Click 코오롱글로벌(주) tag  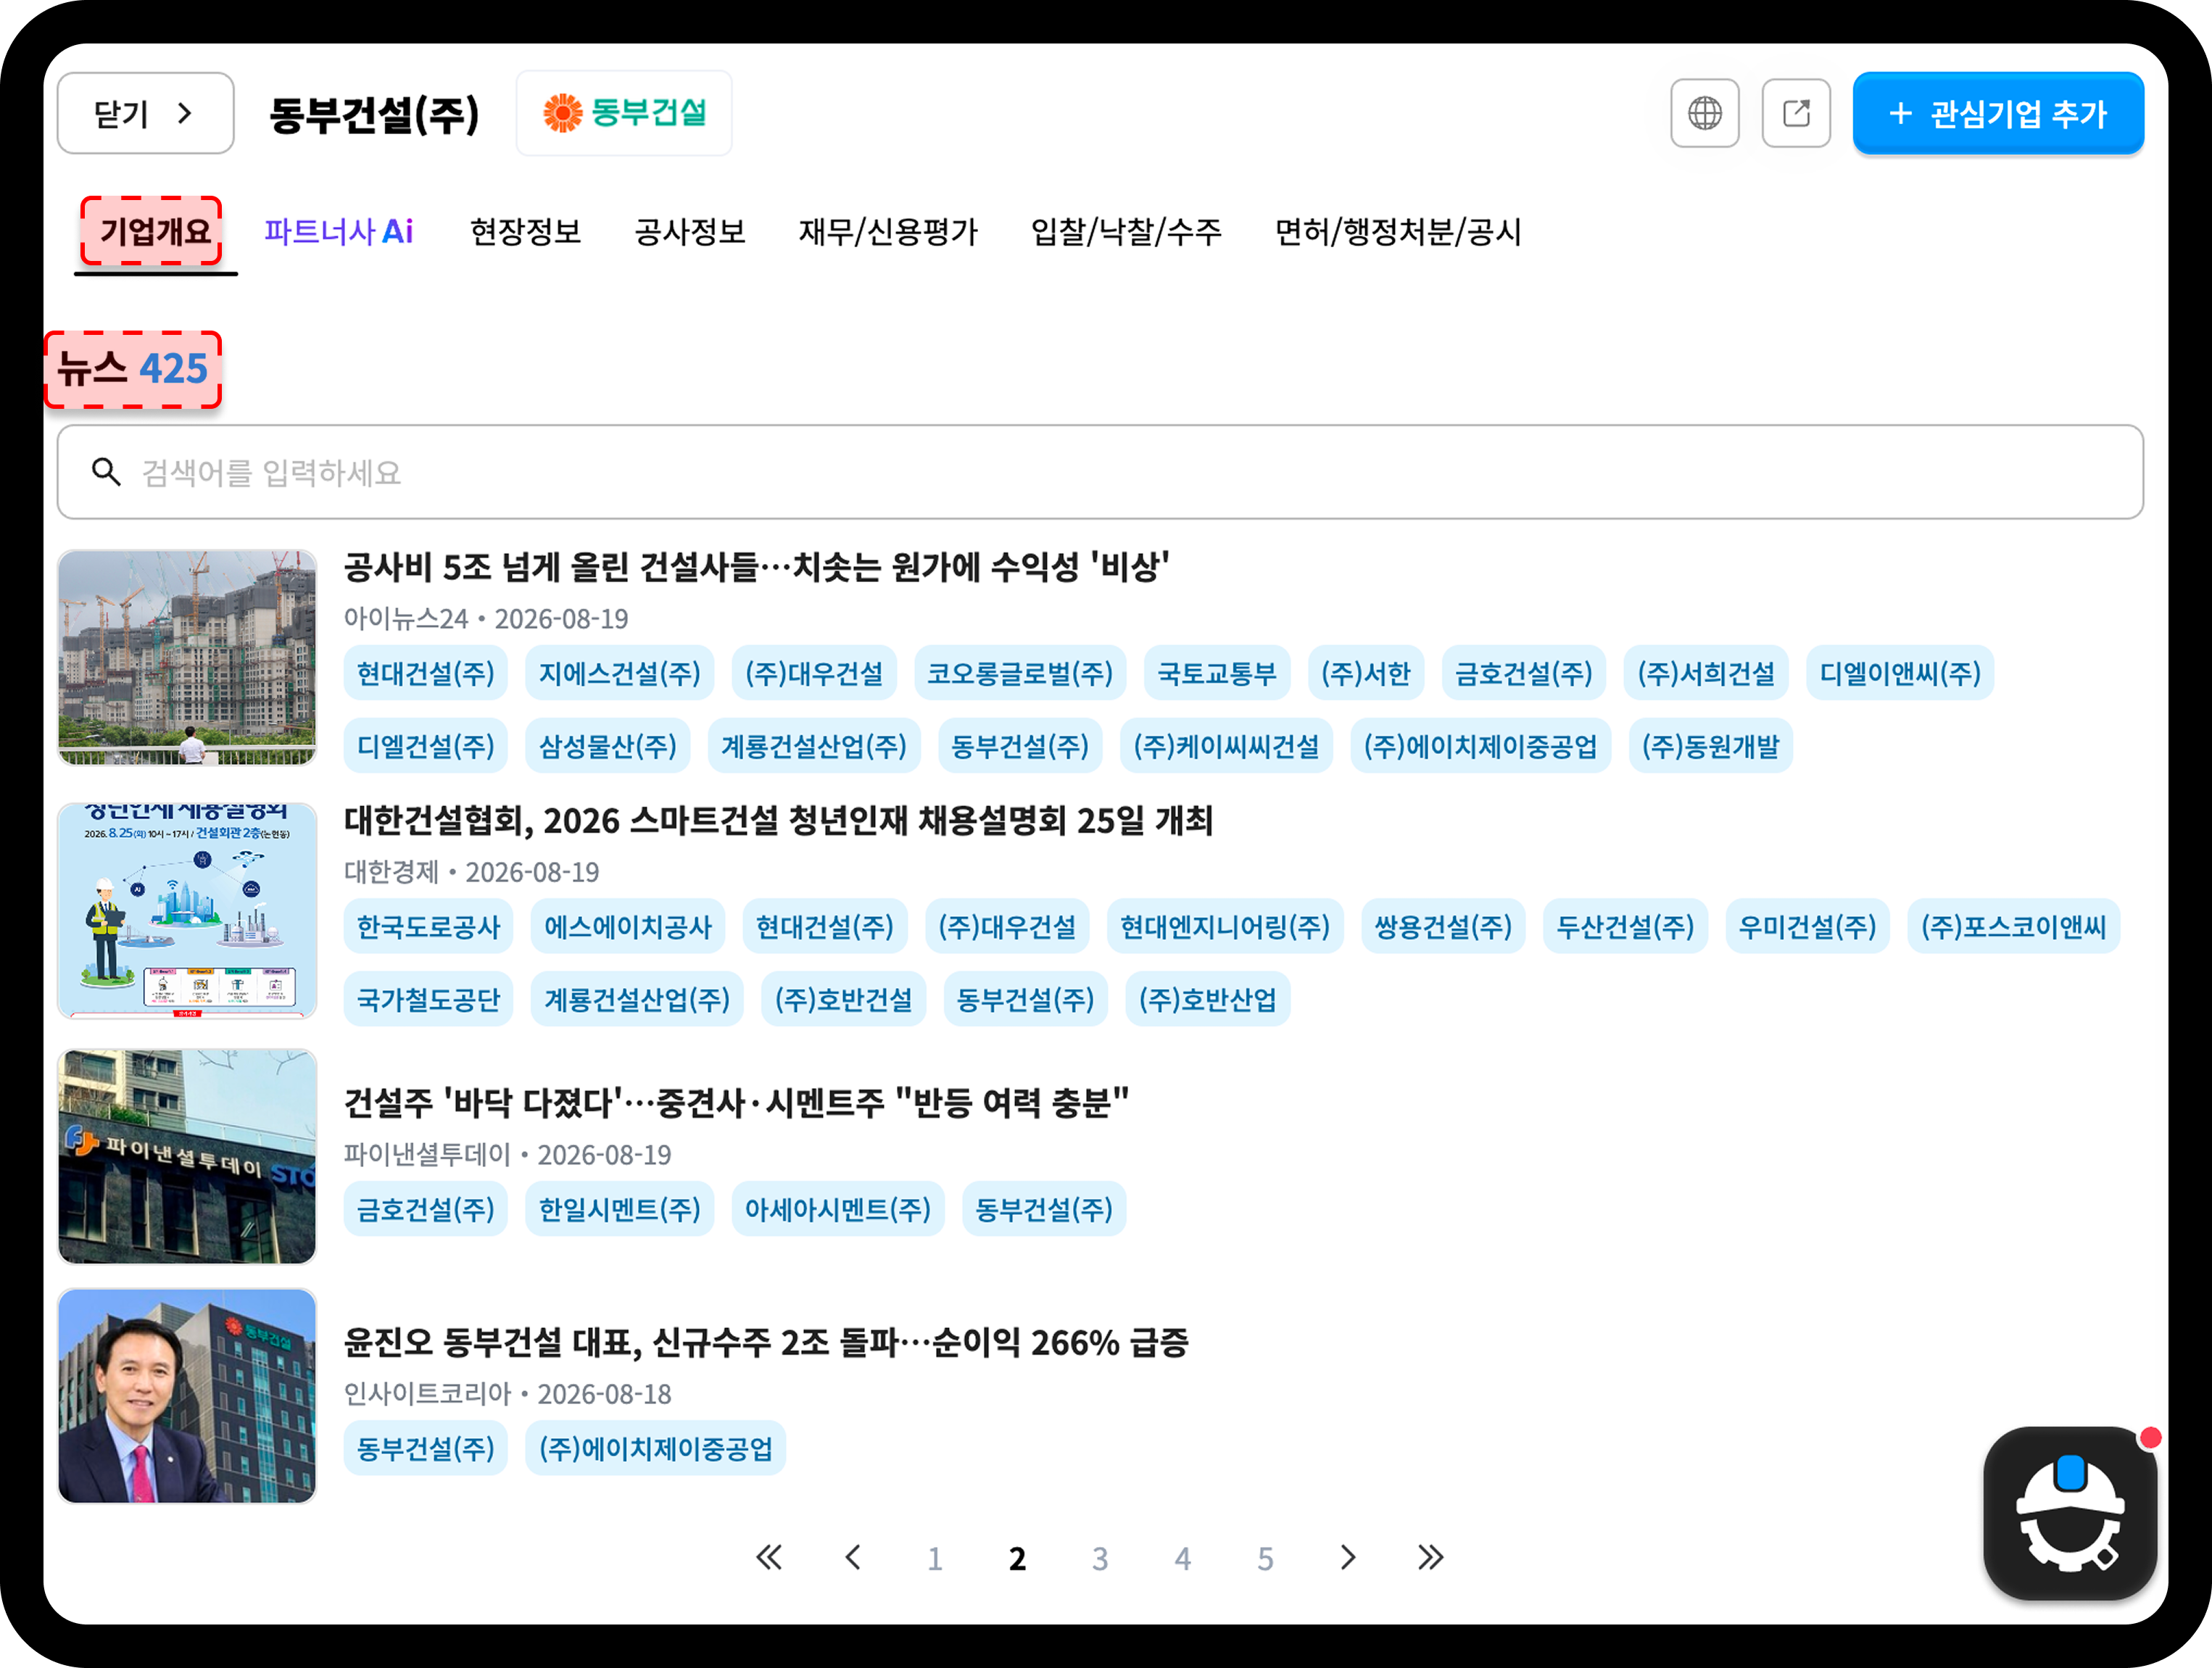point(1020,673)
